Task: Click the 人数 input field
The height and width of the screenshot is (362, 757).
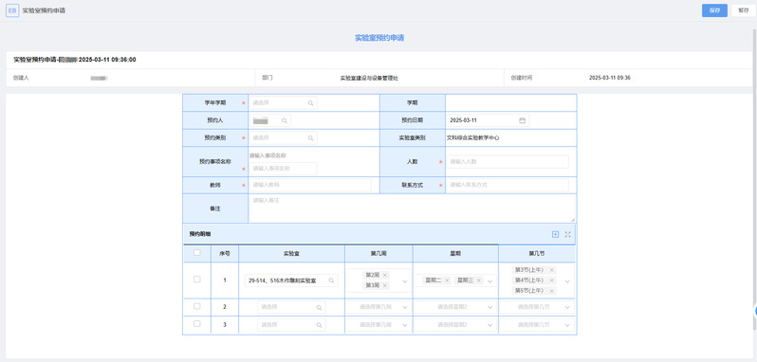Action: pyautogui.click(x=507, y=162)
